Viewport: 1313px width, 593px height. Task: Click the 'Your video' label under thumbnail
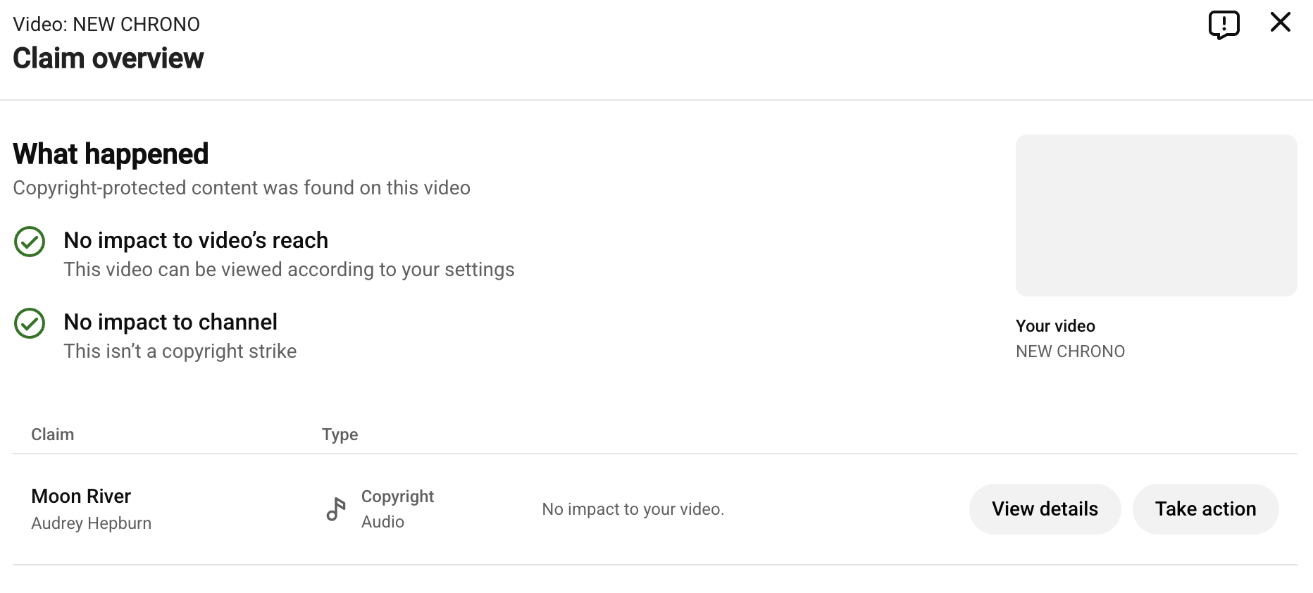tap(1055, 326)
